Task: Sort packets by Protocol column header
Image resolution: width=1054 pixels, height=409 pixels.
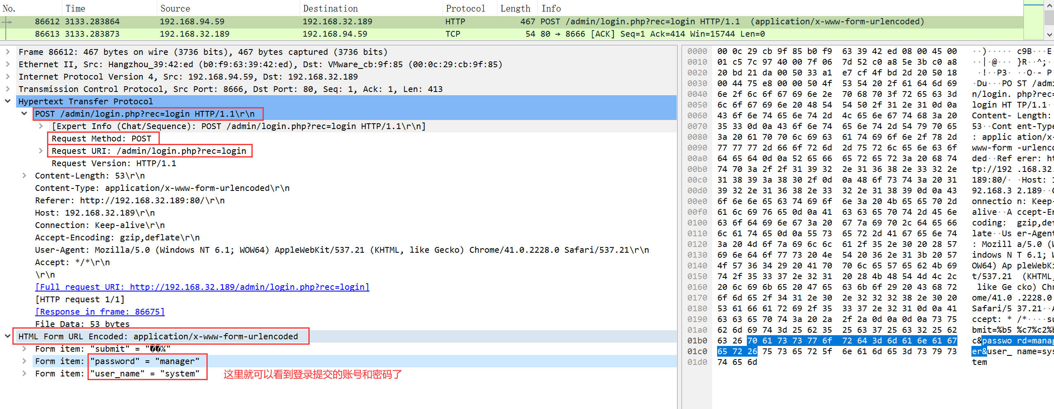Action: [x=465, y=8]
